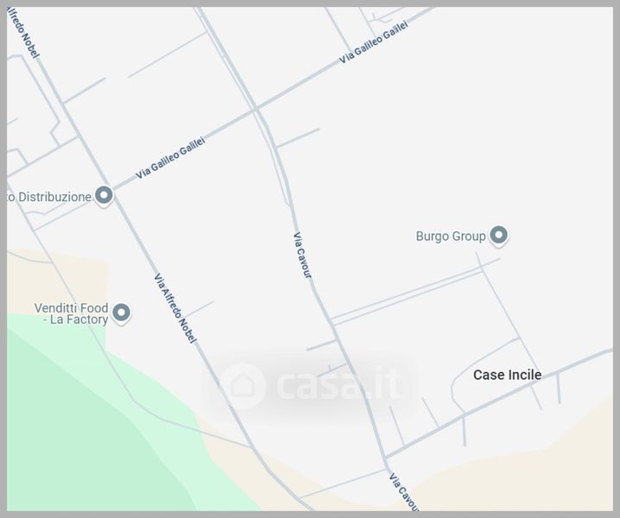620x518 pixels.
Task: Select Via Galileo Galilei label near Distribuzione
Action: coord(170,158)
